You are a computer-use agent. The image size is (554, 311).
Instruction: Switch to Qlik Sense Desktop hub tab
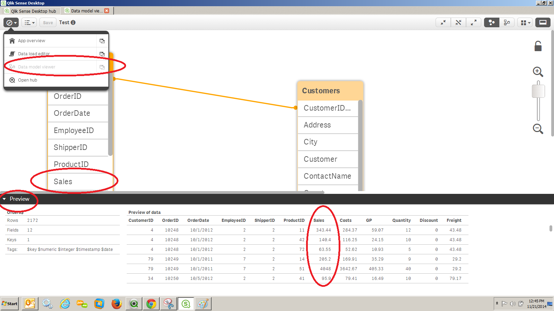click(x=30, y=11)
